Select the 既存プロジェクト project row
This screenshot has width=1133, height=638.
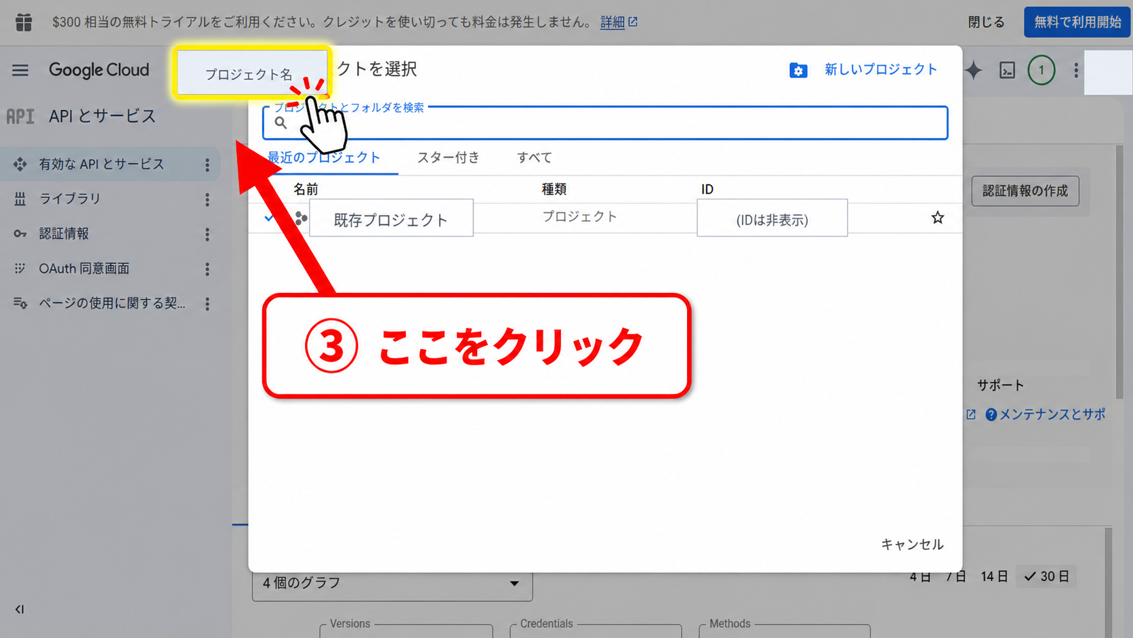pyautogui.click(x=605, y=218)
